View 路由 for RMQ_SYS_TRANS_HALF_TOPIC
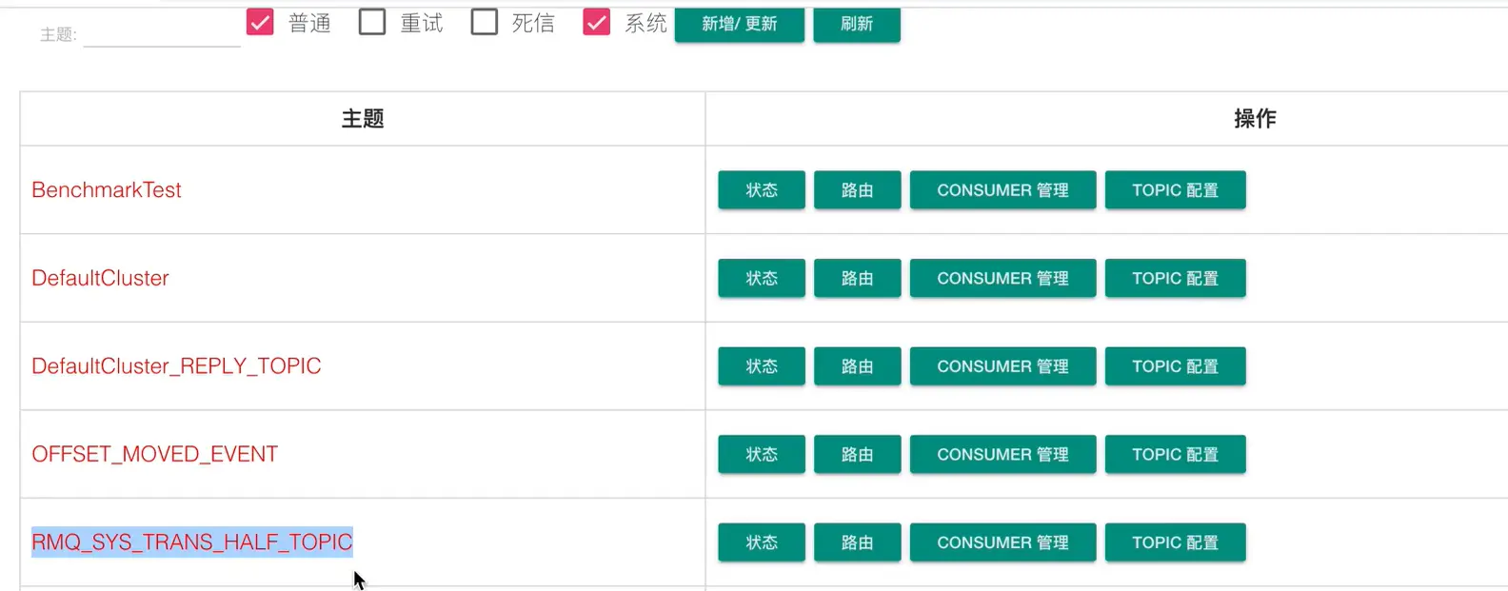This screenshot has height=591, width=1508. tap(857, 542)
